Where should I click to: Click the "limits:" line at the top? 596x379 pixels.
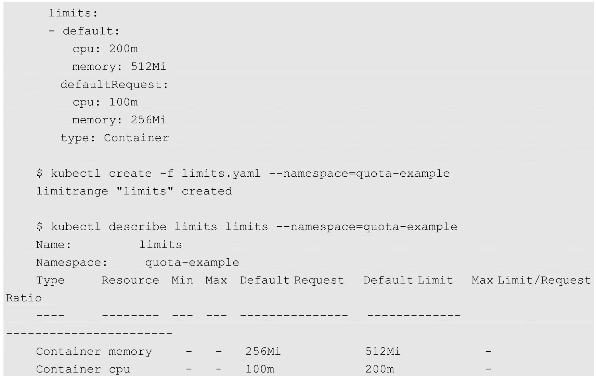(73, 13)
